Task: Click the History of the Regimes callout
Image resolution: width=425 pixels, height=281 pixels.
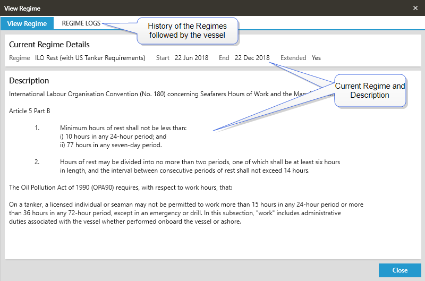Action: (x=187, y=31)
